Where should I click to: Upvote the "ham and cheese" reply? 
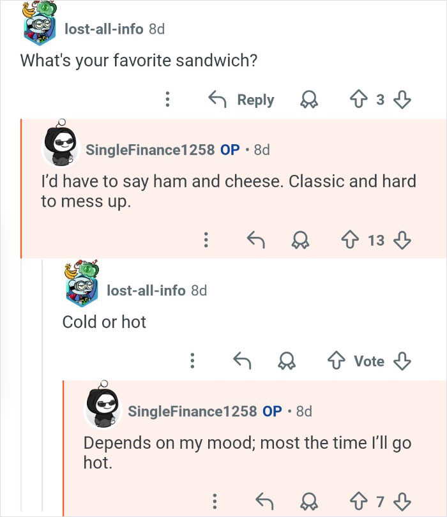(x=351, y=240)
